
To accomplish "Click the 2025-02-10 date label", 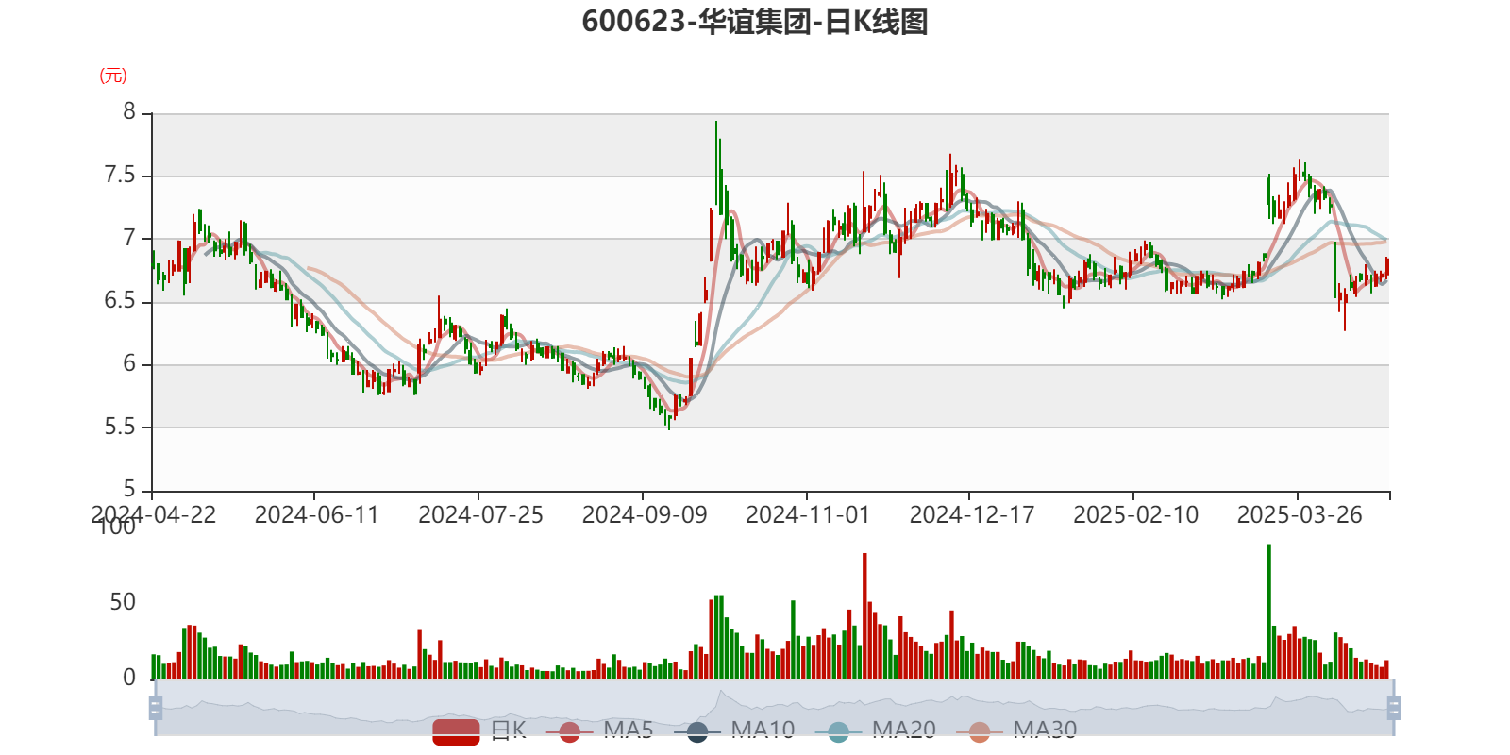I will point(1135,515).
